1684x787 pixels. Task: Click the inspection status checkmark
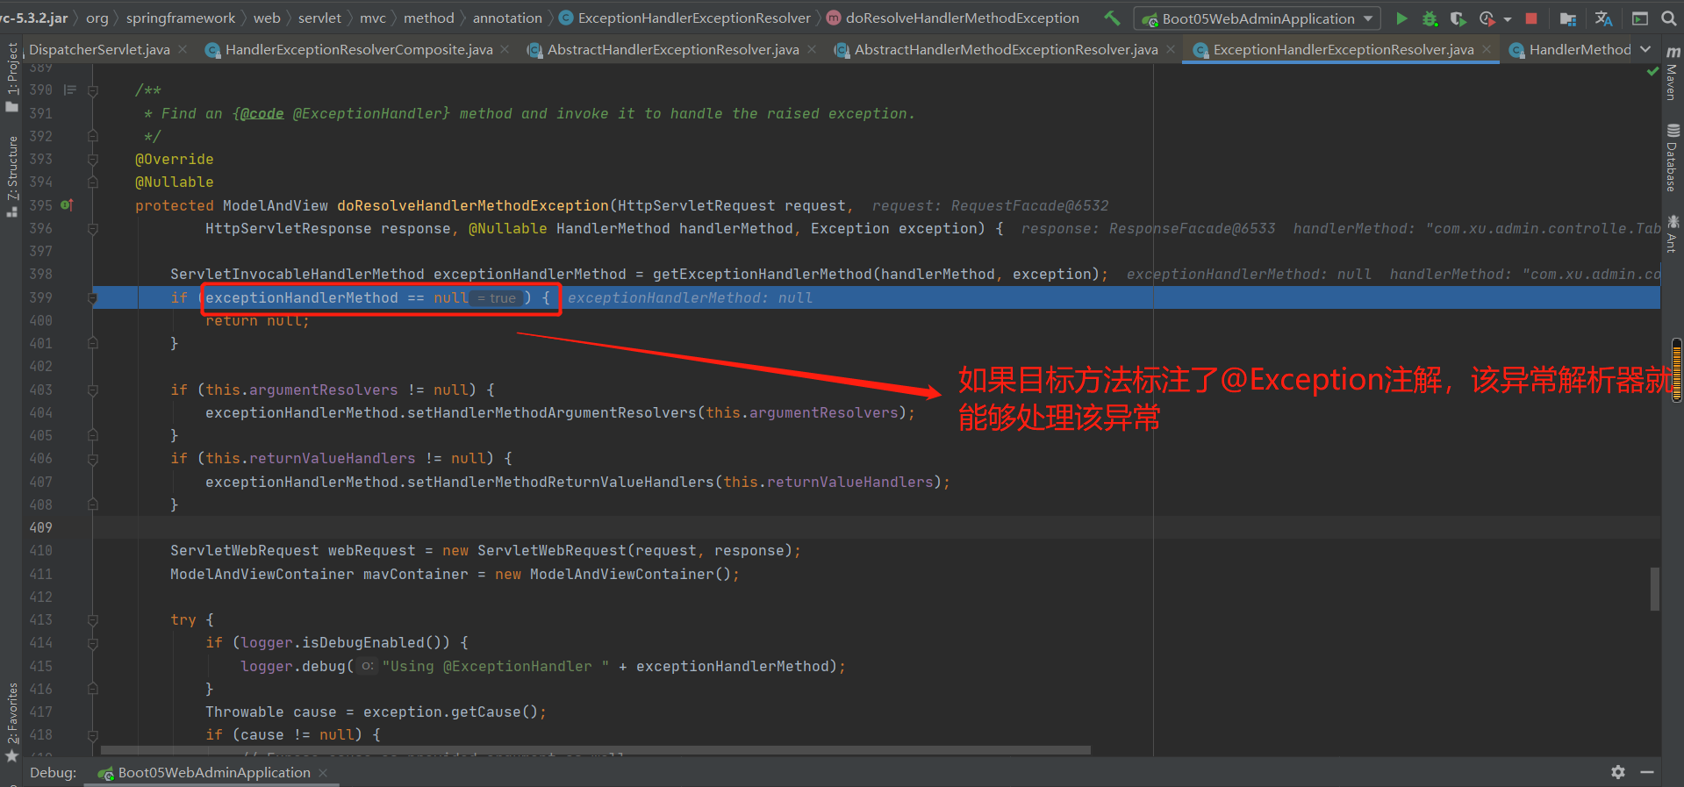[1652, 72]
